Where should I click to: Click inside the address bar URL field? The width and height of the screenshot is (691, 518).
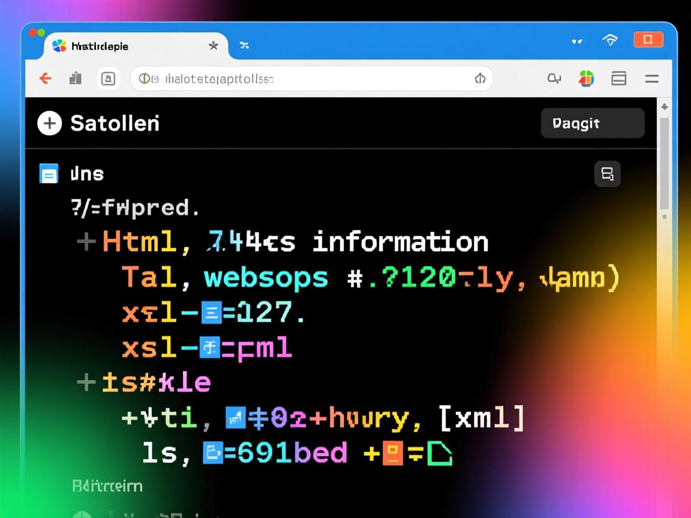click(312, 79)
